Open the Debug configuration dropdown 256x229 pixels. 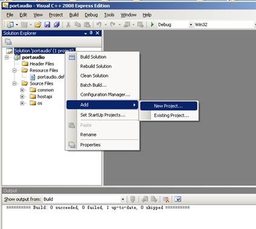click(x=191, y=25)
